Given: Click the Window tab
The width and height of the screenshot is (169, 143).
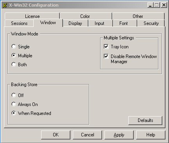Looking at the screenshot, I should (x=48, y=23).
